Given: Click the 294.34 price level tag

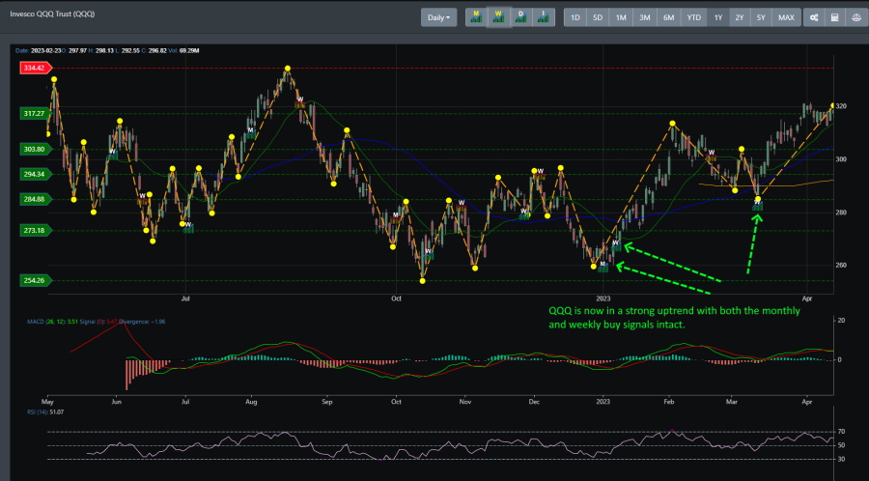Looking at the screenshot, I should 36,174.
